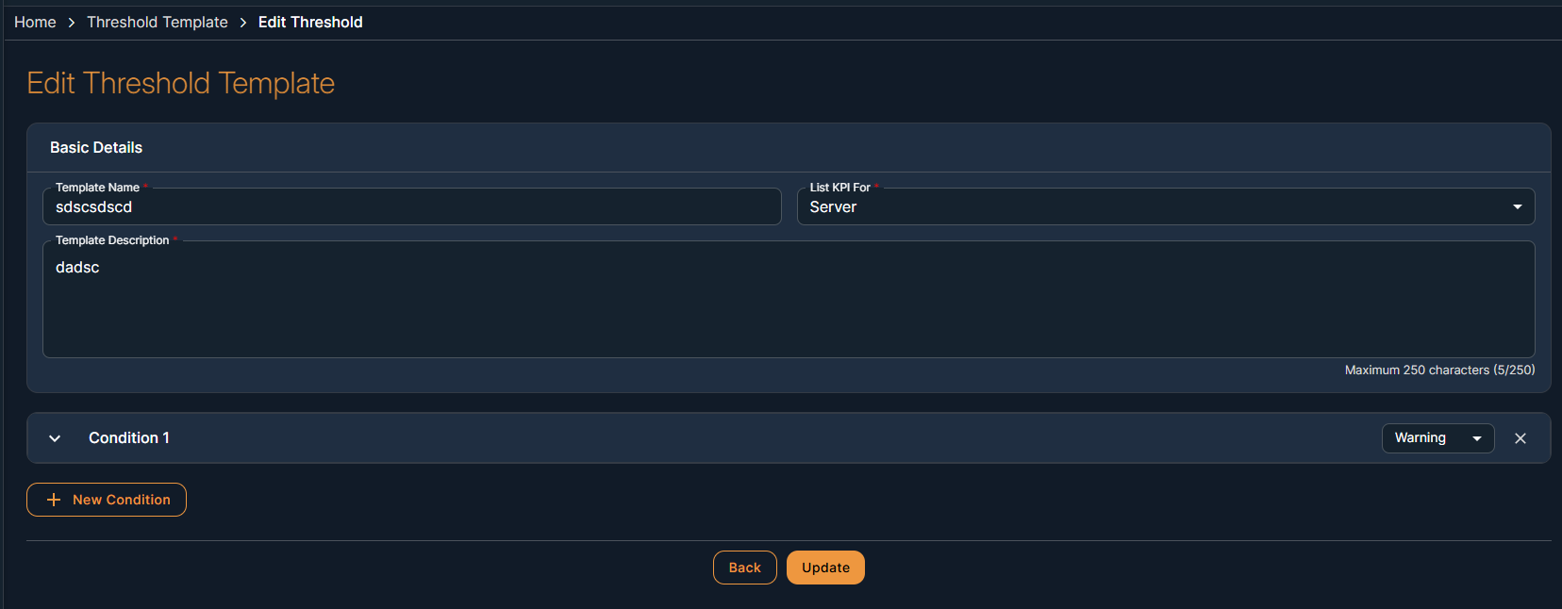This screenshot has width=1562, height=609.
Task: Click the plus icon beside New Condition
Action: point(54,500)
